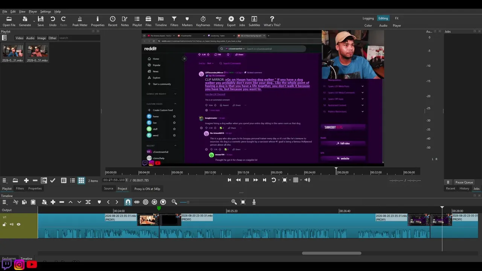482x271 pixels.
Task: Lift the selected clip from the timeline
Action: point(70,202)
